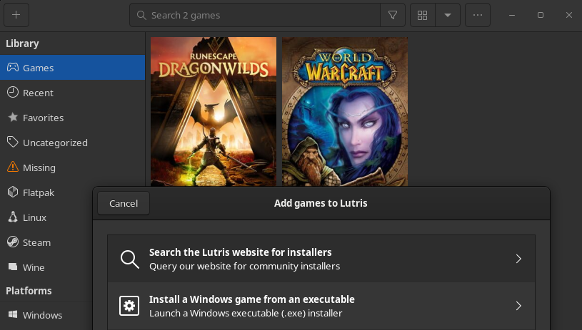Open the three-dot main menu

point(478,15)
